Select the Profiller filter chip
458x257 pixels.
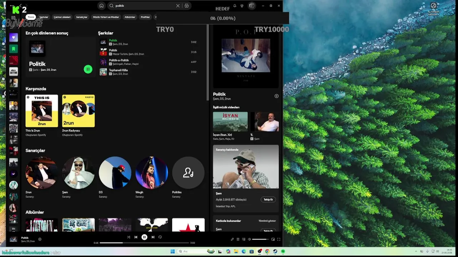point(145,17)
